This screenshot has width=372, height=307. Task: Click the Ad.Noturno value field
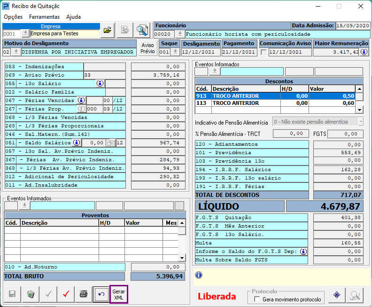[158, 267]
